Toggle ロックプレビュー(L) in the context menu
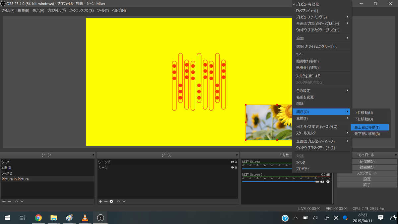398x224 pixels. pyautogui.click(x=322, y=11)
